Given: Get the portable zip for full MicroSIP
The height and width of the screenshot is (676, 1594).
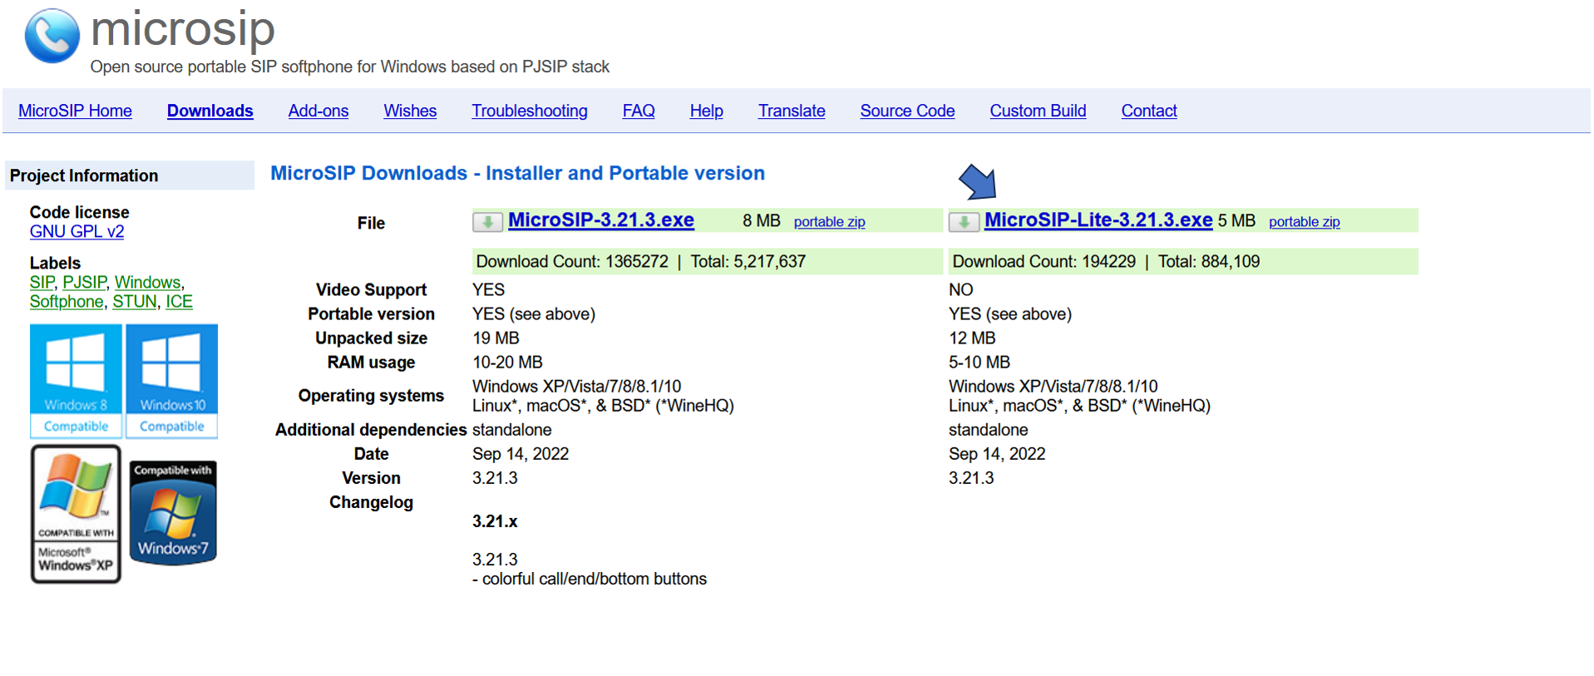Looking at the screenshot, I should point(829,222).
